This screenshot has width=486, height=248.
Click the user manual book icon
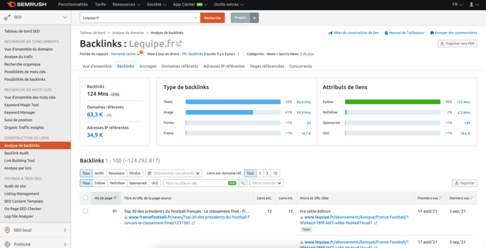(x=386, y=33)
